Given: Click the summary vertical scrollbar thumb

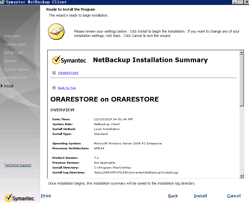Looking at the screenshot, I should pyautogui.click(x=241, y=80).
